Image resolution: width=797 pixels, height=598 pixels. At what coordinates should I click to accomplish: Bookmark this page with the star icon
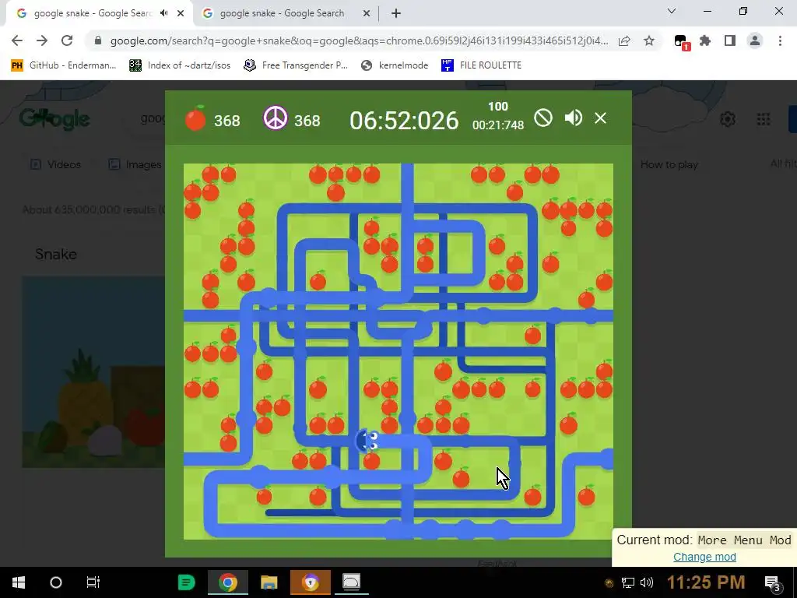coord(649,40)
